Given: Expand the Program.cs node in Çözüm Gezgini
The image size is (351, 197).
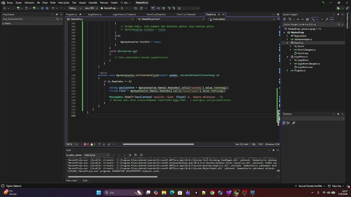Looking at the screenshot, I should click(x=287, y=71).
